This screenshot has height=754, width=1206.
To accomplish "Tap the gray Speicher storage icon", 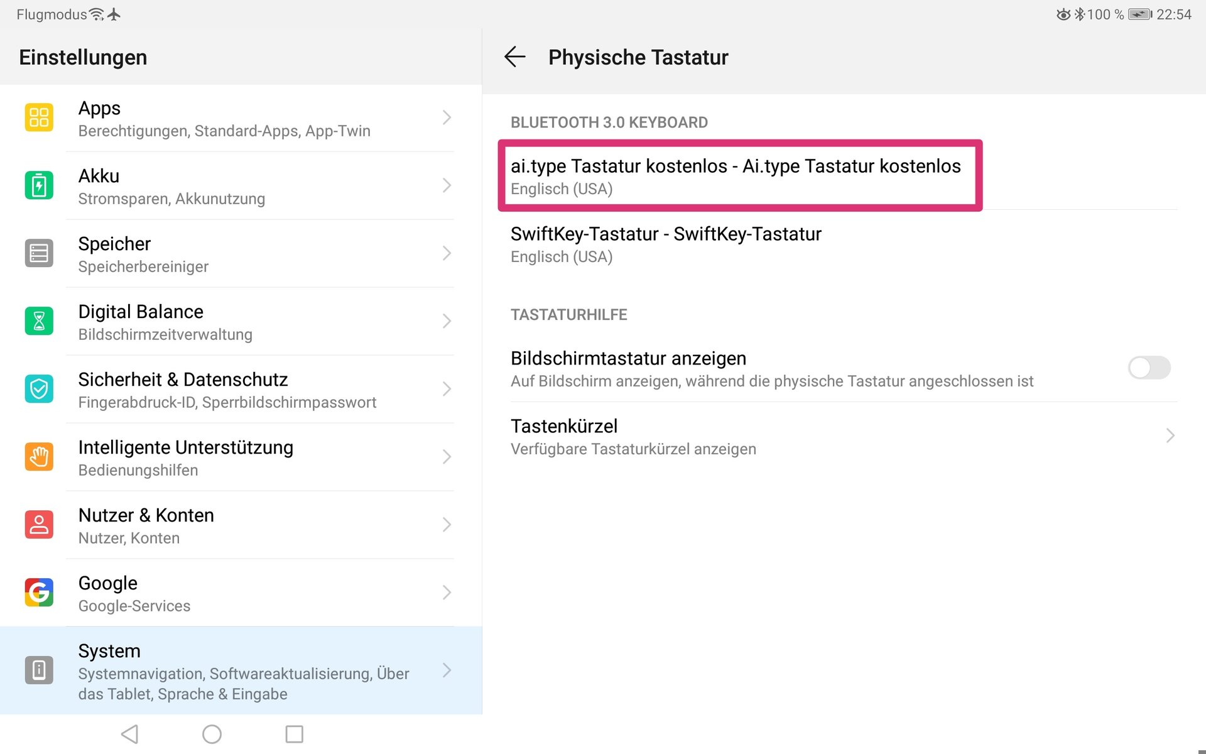I will [x=39, y=253].
